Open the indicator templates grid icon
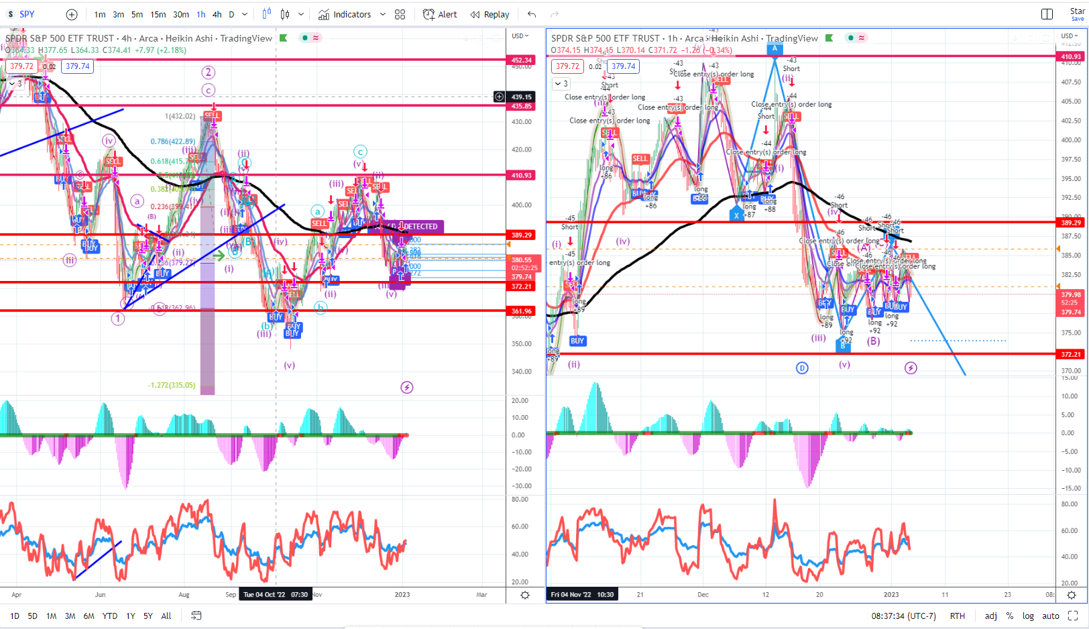This screenshot has width=1089, height=629. tap(400, 14)
